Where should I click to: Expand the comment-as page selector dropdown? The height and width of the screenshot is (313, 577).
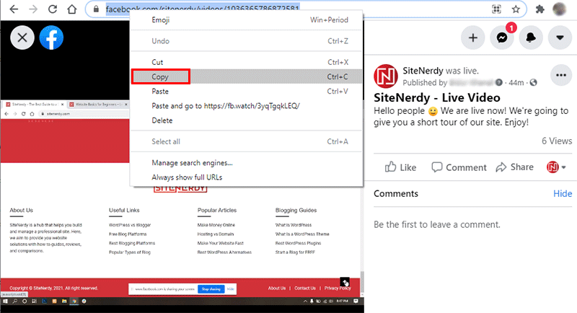click(x=556, y=167)
